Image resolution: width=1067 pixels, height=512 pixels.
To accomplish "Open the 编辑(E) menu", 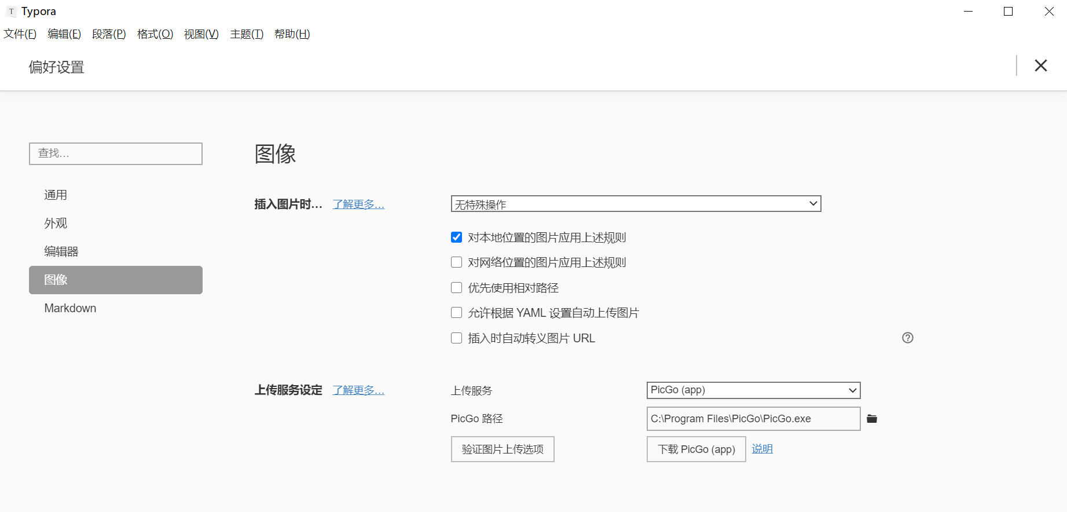I will click(64, 34).
